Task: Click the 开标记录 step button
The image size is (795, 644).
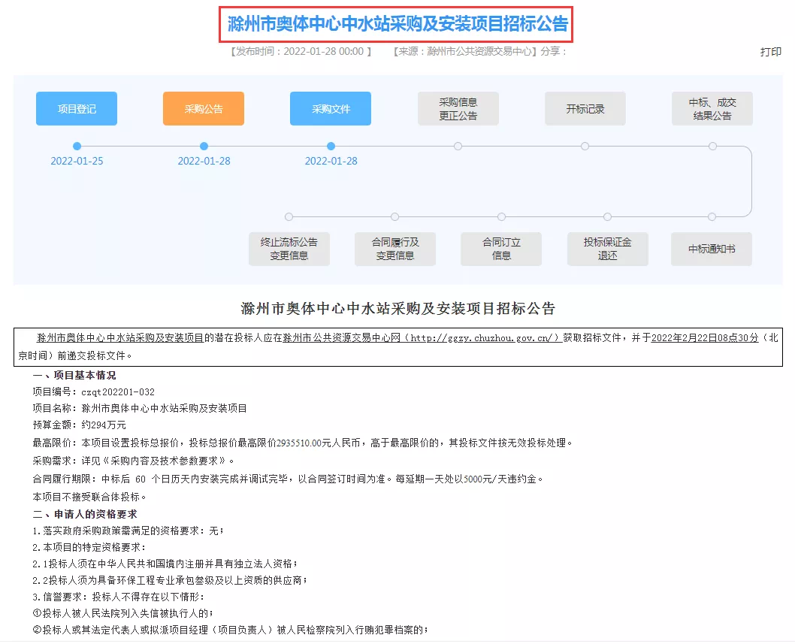Action: (x=585, y=109)
